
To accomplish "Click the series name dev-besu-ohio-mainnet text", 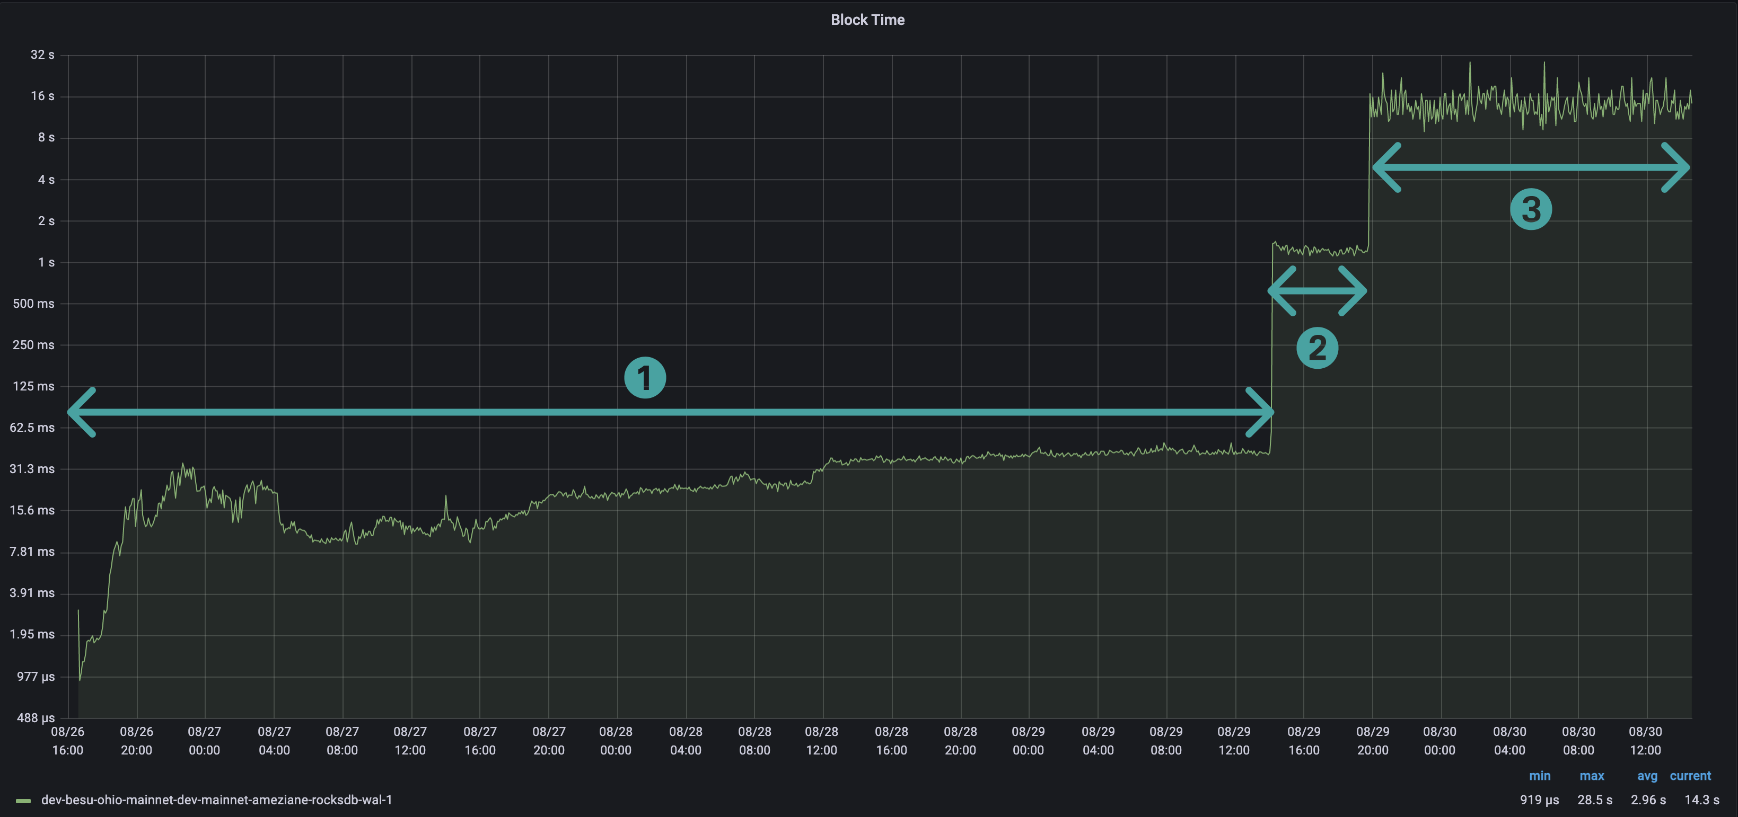I will pos(216,800).
